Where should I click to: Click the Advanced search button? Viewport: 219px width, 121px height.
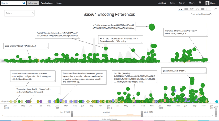(x=32, y=3)
